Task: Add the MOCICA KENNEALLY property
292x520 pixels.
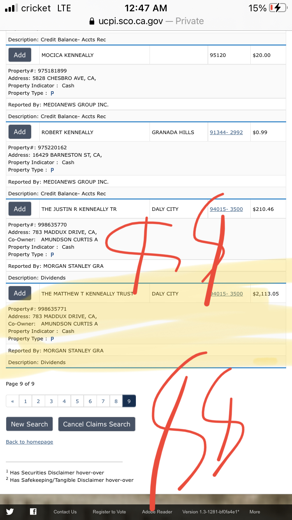Action: [20, 55]
